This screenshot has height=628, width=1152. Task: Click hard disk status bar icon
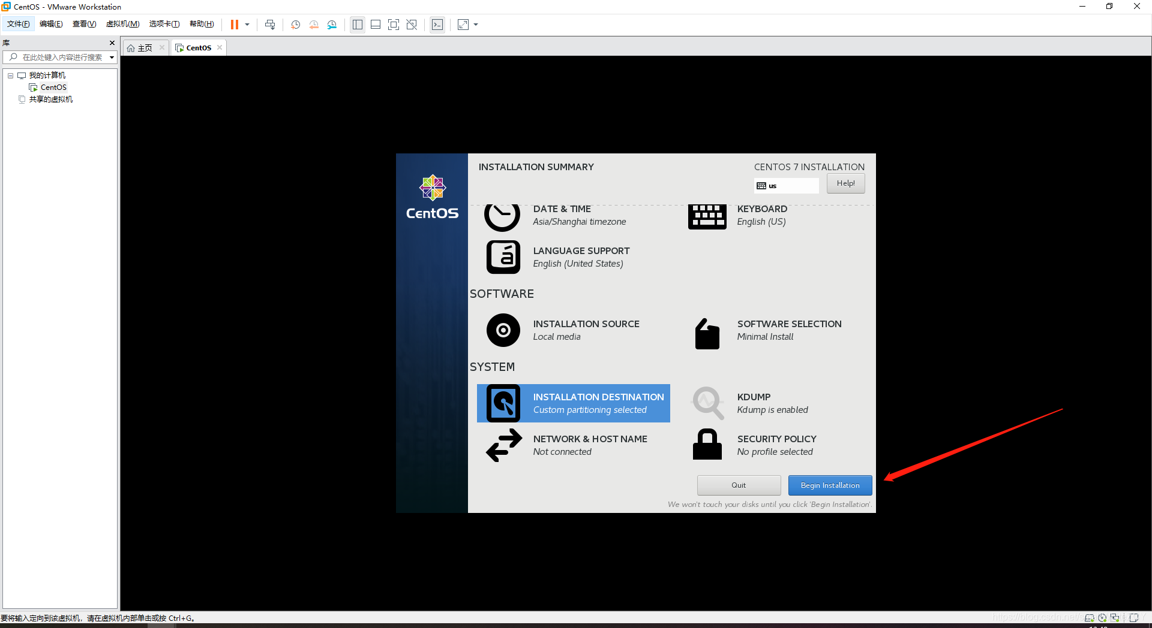(1089, 618)
